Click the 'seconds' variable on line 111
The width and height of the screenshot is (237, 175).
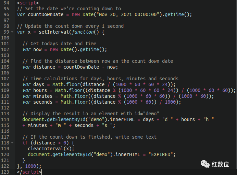tap(43, 102)
